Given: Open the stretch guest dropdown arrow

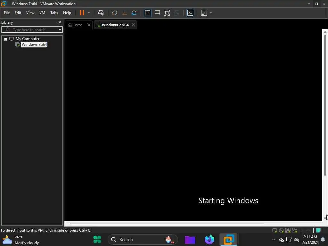Looking at the screenshot, I should point(211,13).
